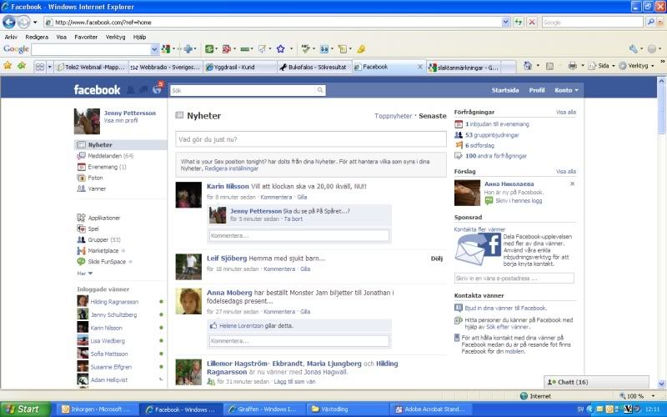Click Ta bort on Jenny Pettersson's comment
667x417 pixels.
[x=293, y=219]
